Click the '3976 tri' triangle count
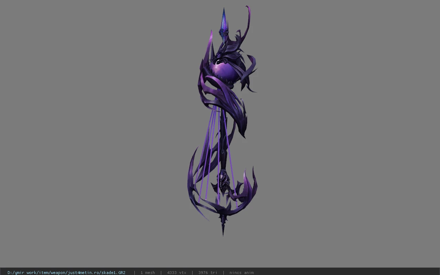The image size is (440, 275). [208, 273]
